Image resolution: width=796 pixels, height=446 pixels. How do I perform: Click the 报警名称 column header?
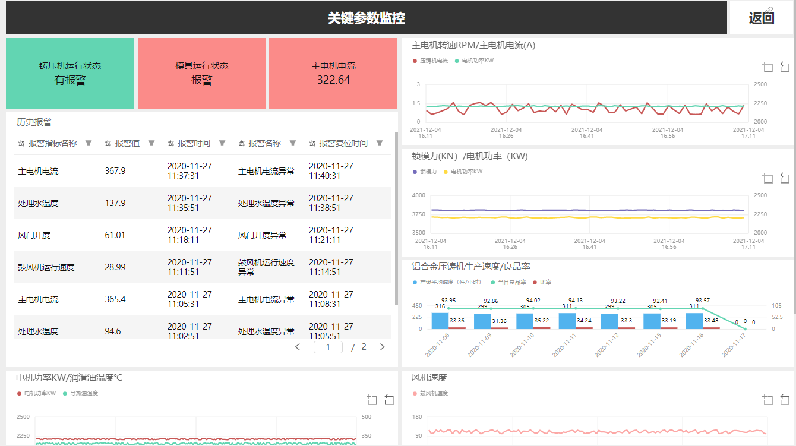coord(265,143)
